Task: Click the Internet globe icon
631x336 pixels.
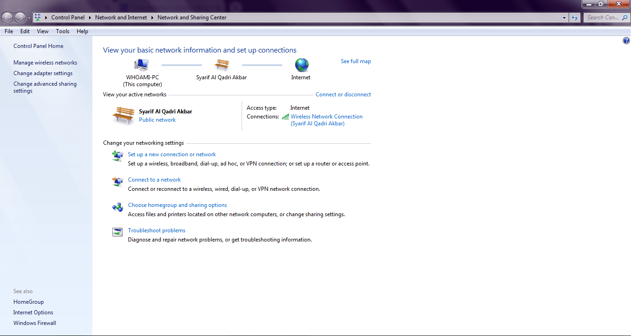Action: click(x=302, y=65)
